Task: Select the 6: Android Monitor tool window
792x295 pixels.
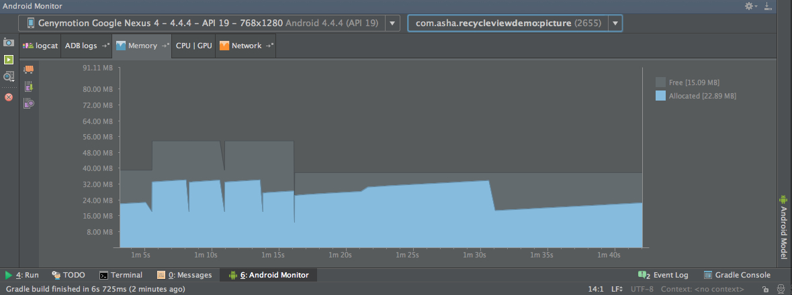Action: [x=269, y=276]
